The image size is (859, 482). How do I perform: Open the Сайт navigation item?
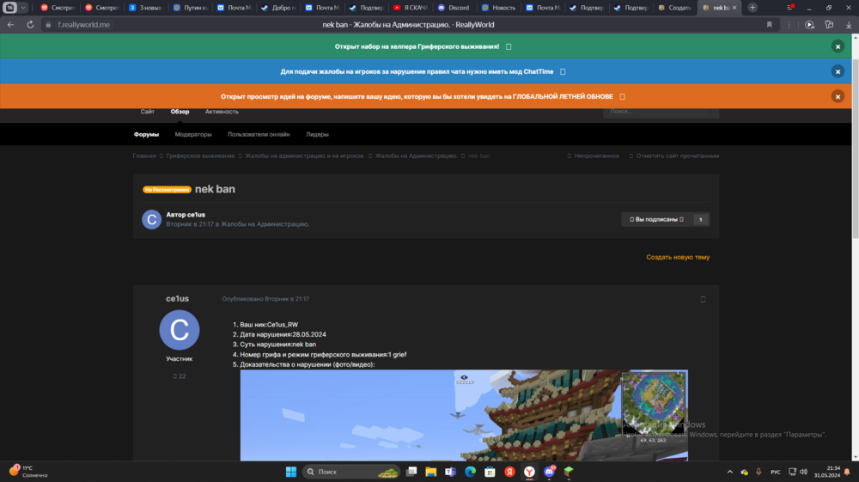tap(148, 112)
